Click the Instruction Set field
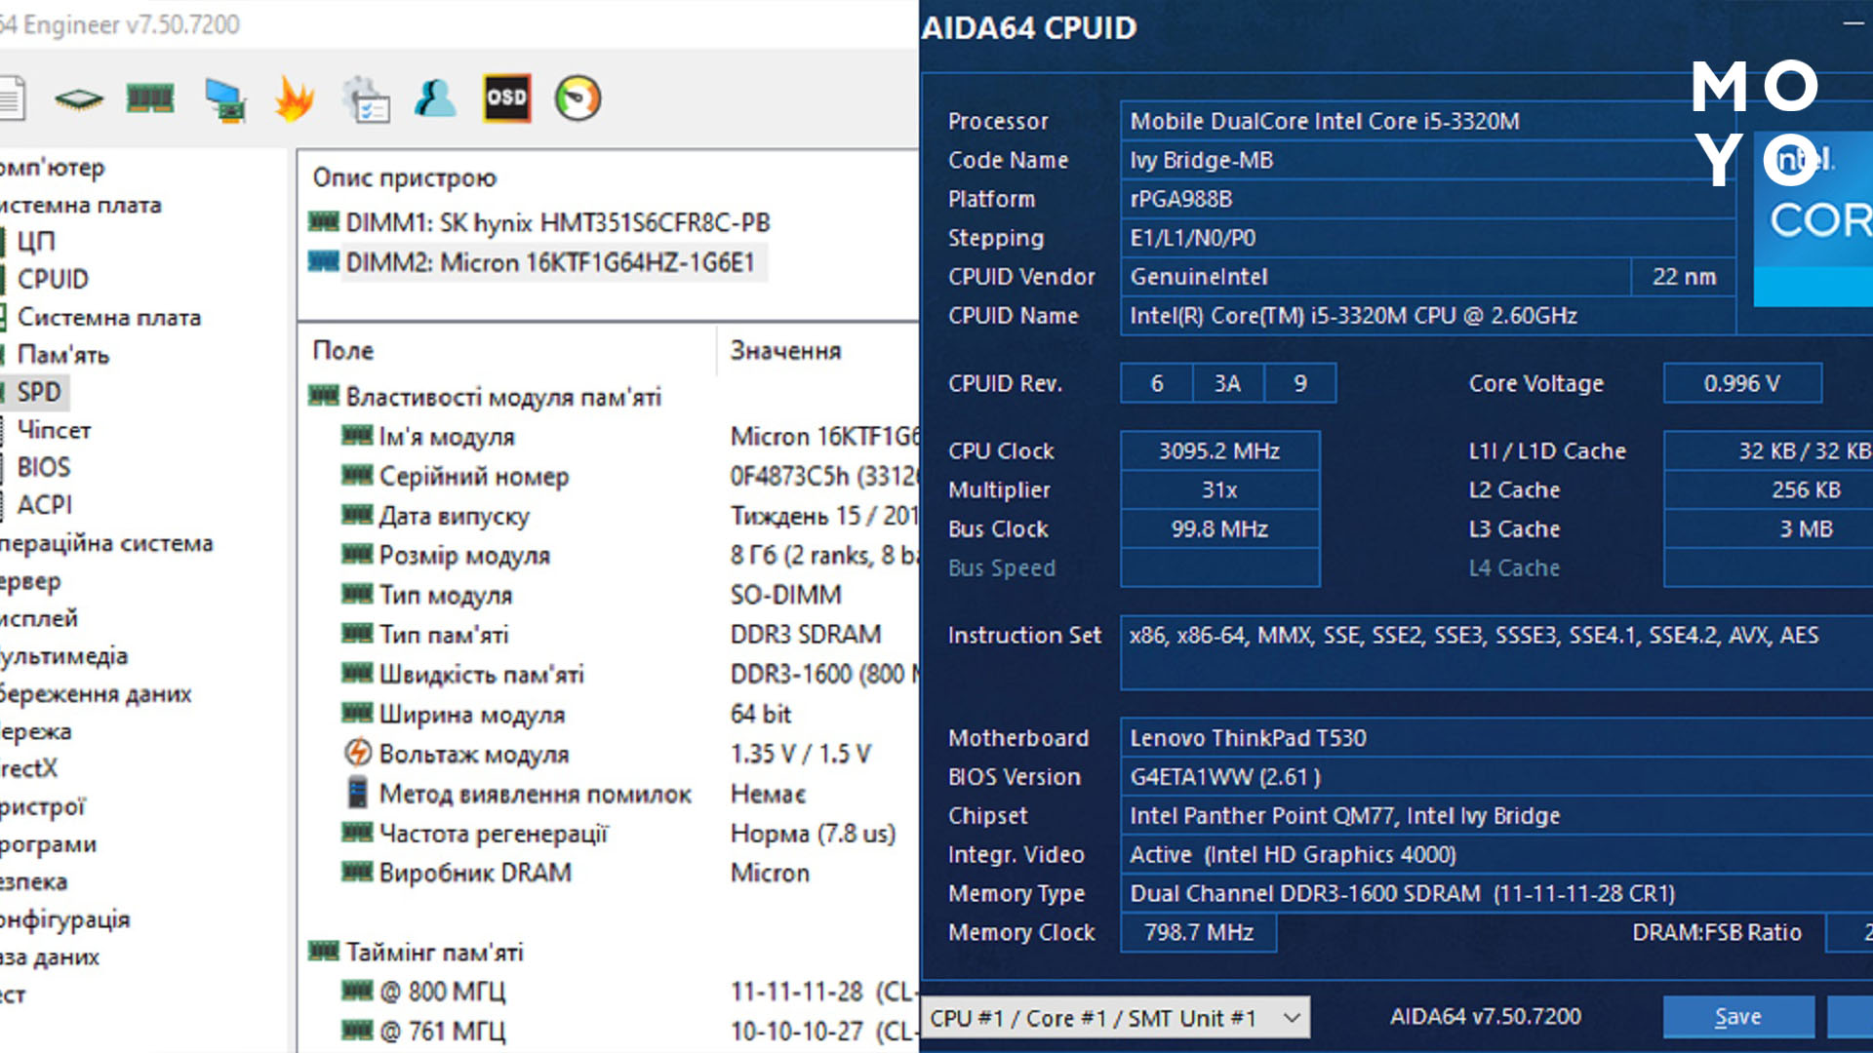1873x1053 pixels. [x=1496, y=652]
